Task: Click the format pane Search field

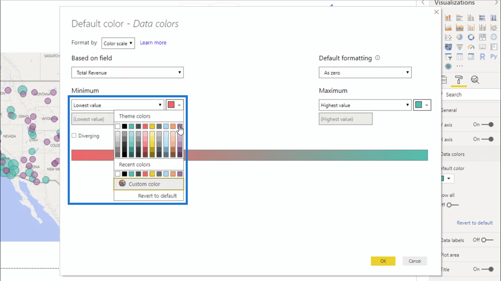Action: click(x=471, y=94)
